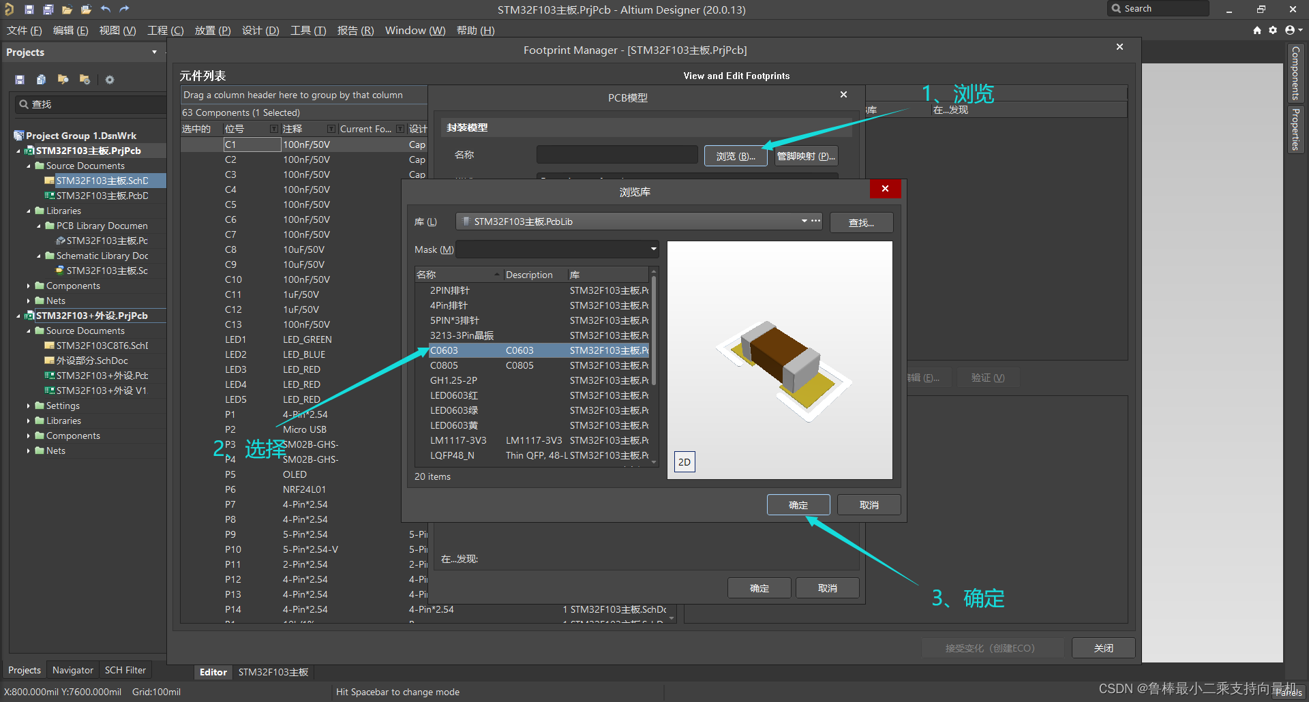Click the Open folder icon in the title toolbar
Image resolution: width=1309 pixels, height=702 pixels.
(67, 10)
